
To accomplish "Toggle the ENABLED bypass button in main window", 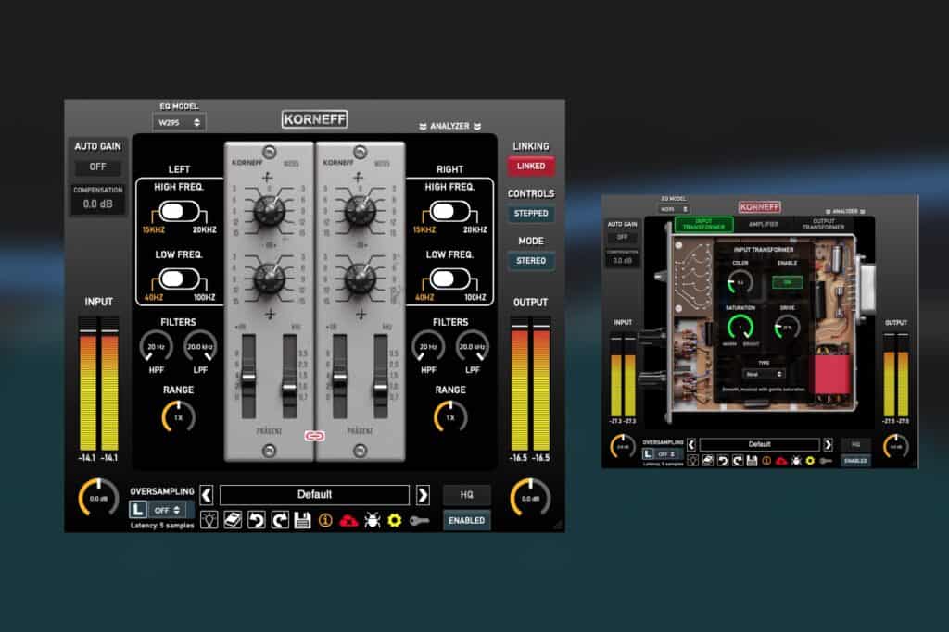I will point(467,520).
